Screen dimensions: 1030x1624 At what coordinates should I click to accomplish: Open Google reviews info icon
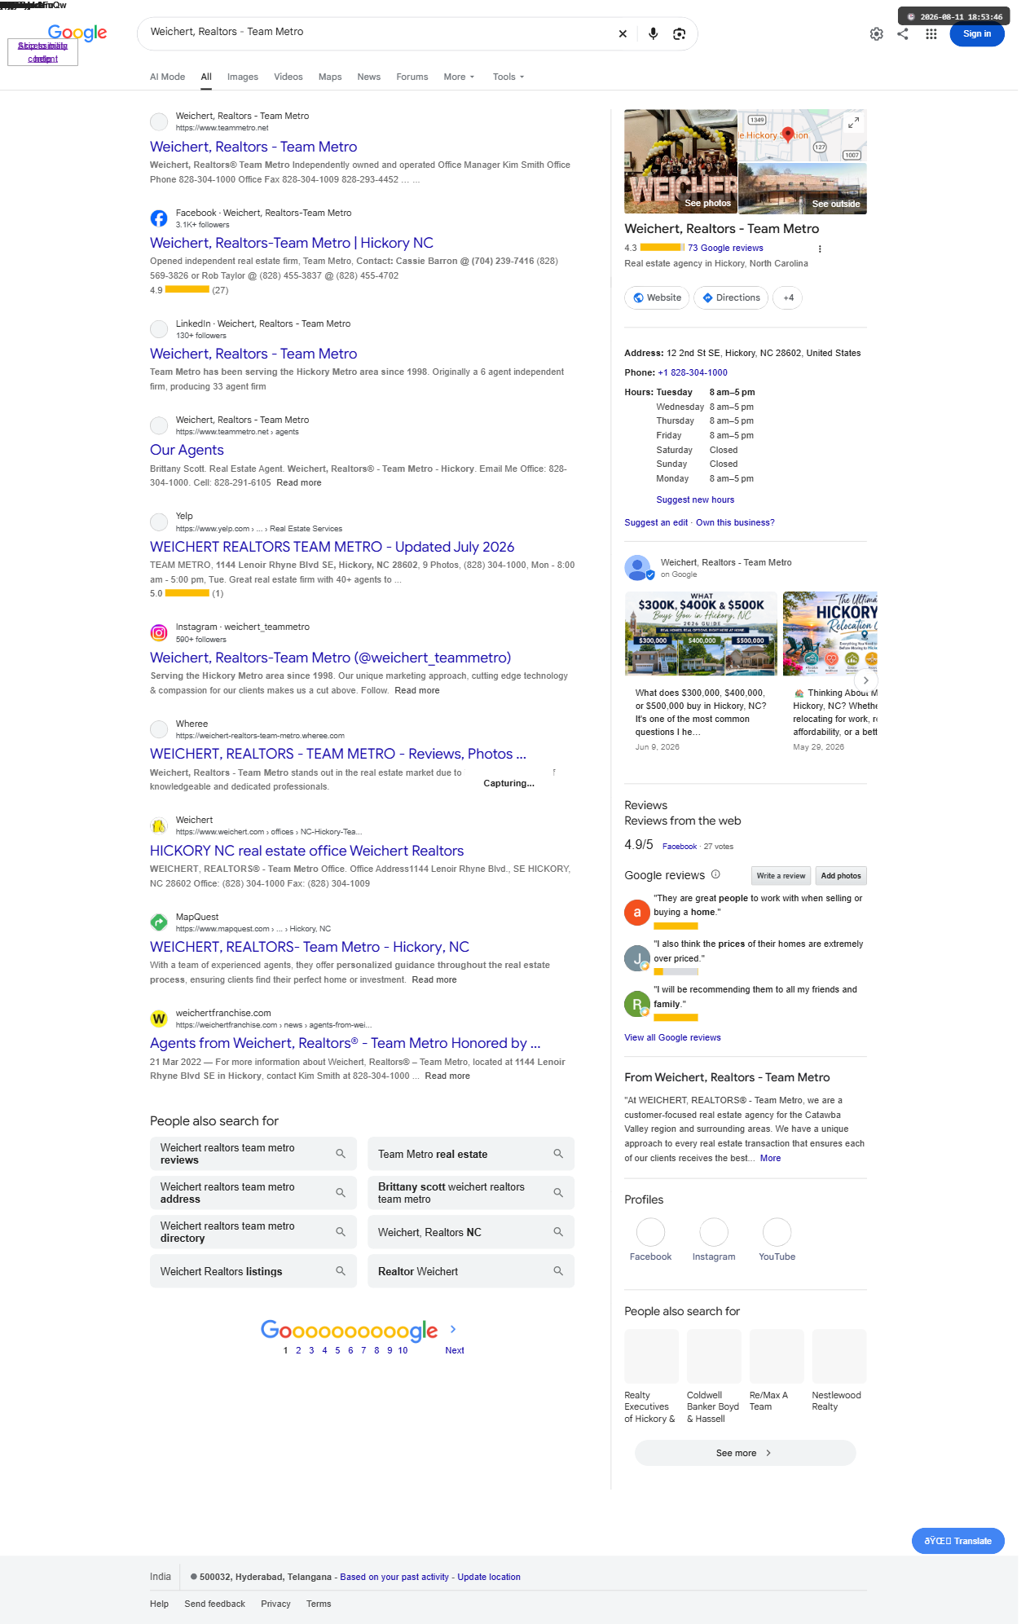pyautogui.click(x=715, y=874)
